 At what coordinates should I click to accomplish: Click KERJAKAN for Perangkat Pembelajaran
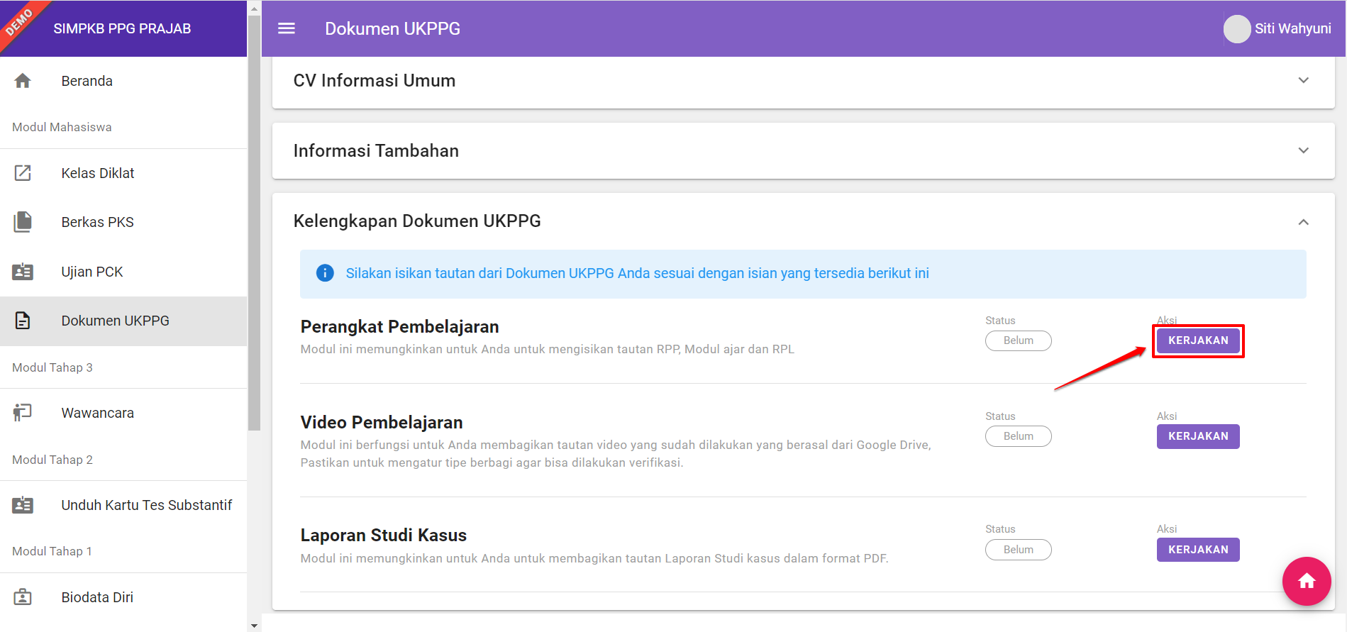pos(1197,340)
